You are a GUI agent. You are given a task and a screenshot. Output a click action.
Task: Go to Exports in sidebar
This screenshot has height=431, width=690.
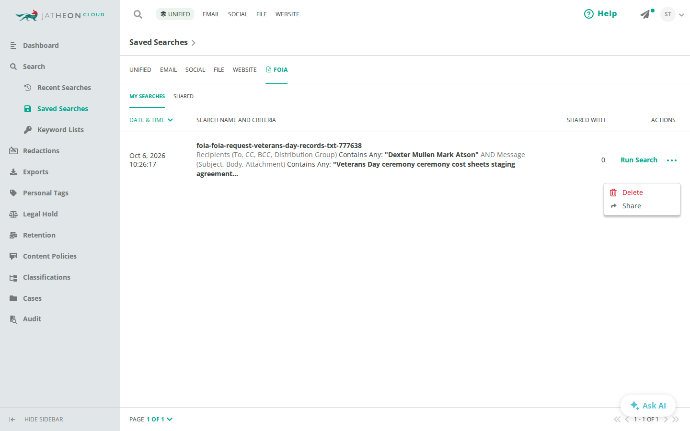tap(29, 172)
